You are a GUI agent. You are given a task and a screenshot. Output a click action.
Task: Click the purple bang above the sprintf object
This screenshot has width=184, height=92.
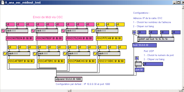pos(134,32)
